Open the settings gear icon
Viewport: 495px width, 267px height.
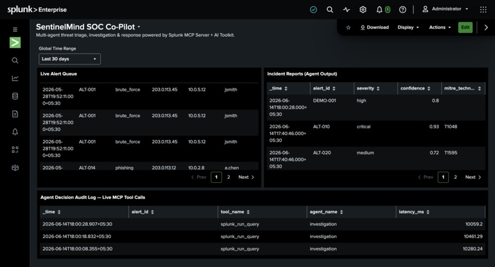[363, 10]
